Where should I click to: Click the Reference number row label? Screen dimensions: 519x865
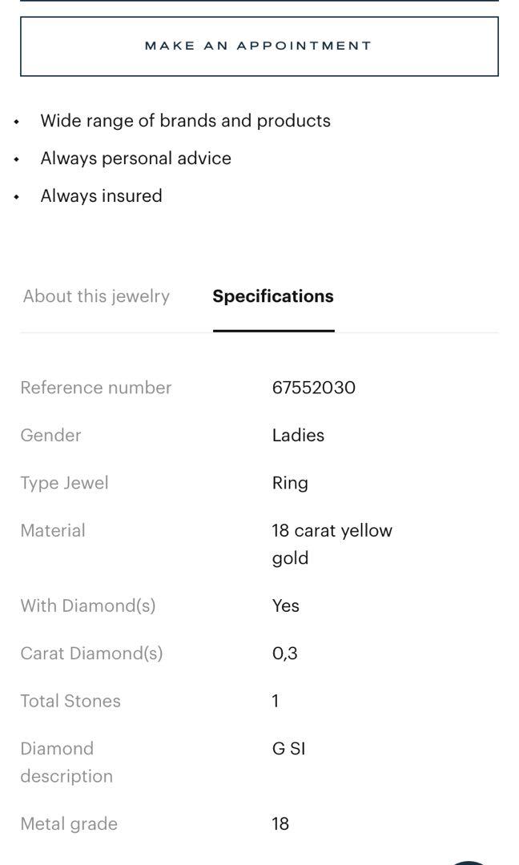point(96,387)
